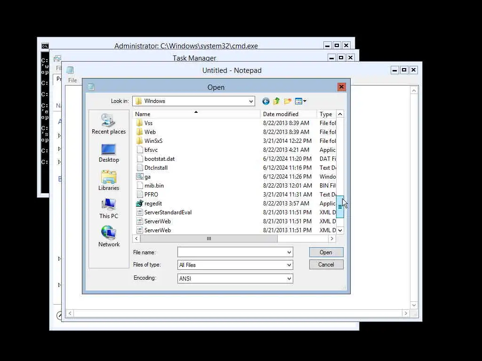
Task: Click Notepad vertical scroll up arrow
Action: pos(414,91)
